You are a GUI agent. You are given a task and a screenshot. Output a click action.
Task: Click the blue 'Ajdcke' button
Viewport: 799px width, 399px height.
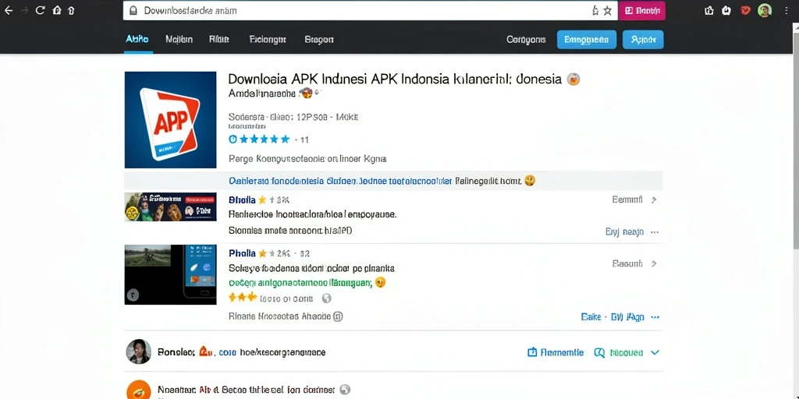[643, 39]
